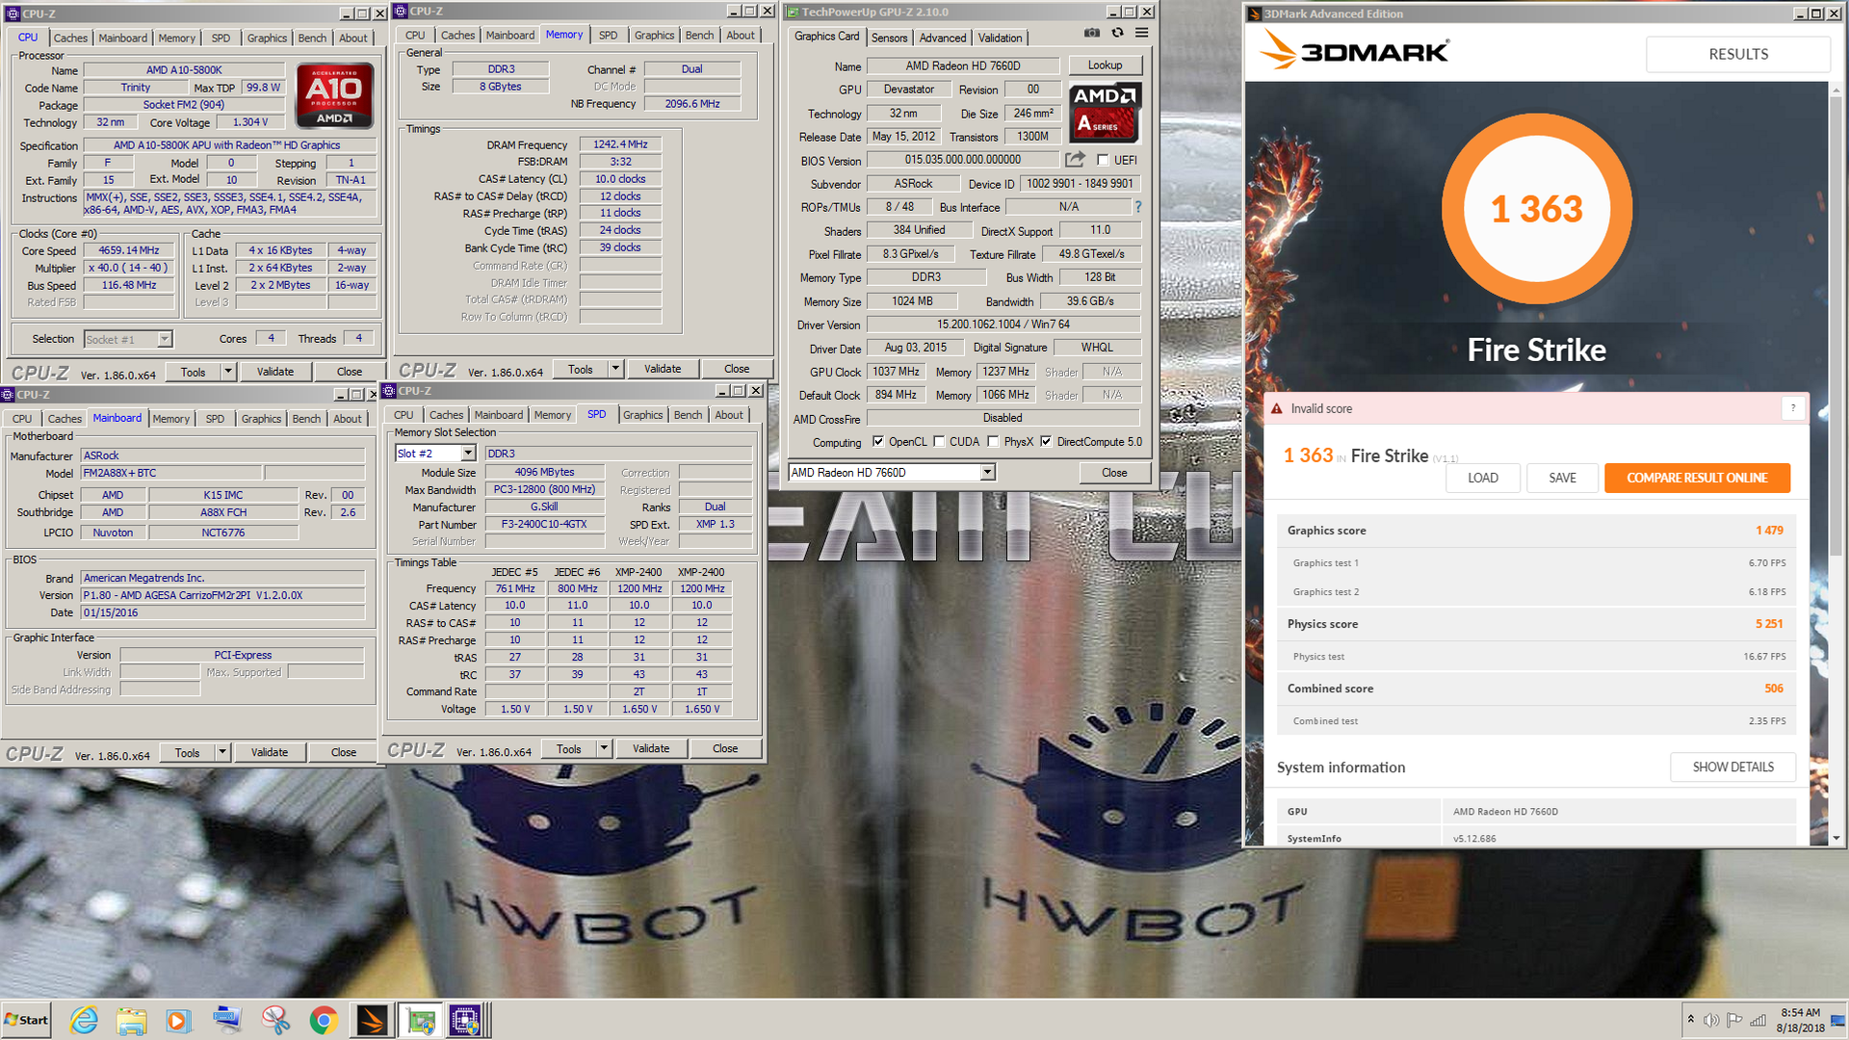This screenshot has height=1040, width=1849.
Task: Click the LOAD button in 3DMark
Action: click(1482, 478)
